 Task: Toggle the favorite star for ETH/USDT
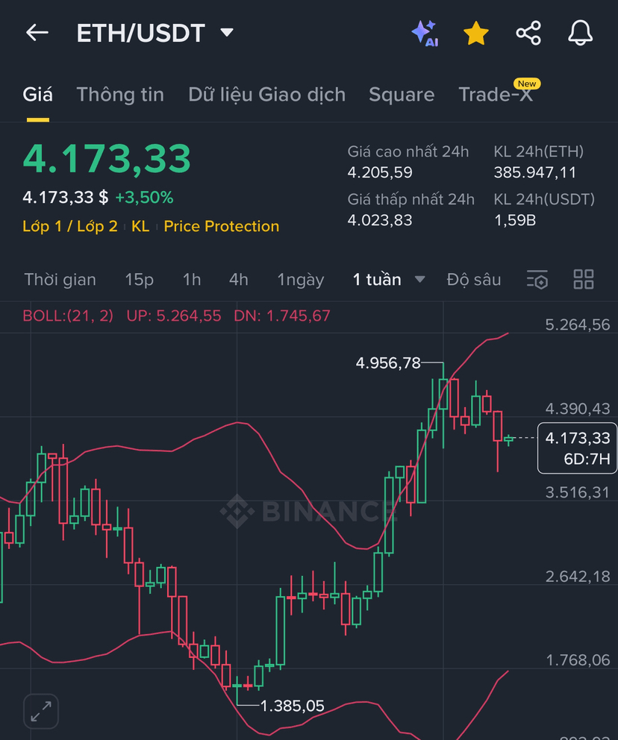click(x=476, y=33)
